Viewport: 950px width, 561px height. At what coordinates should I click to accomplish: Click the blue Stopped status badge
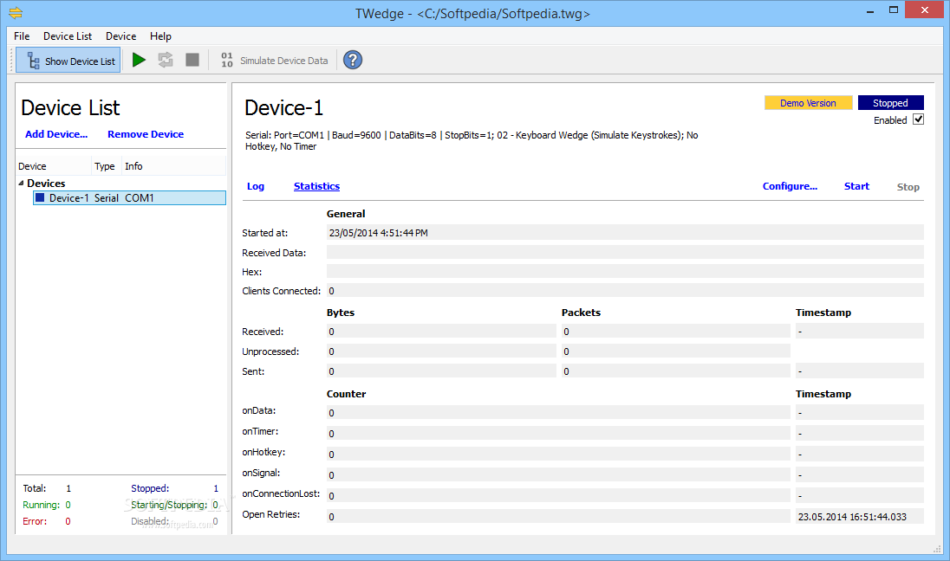pyautogui.click(x=891, y=103)
